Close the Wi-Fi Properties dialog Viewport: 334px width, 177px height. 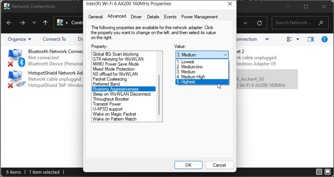[x=230, y=4]
